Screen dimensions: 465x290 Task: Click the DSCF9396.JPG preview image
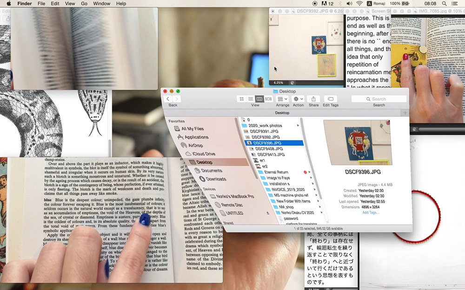point(357,142)
